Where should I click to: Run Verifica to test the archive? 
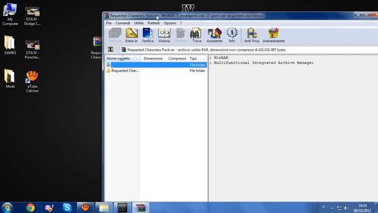(148, 35)
